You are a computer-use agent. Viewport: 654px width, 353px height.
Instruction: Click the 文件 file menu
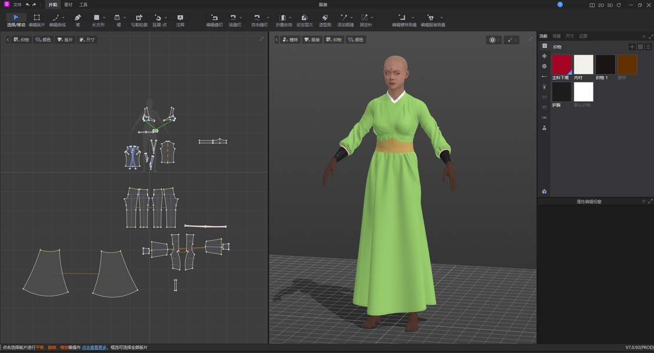pos(17,5)
